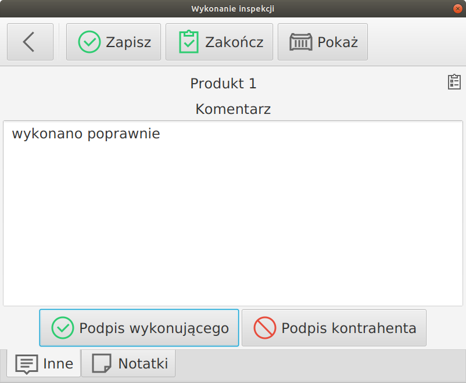Click the red prohibition icon on Podpis kontrahenta
The width and height of the screenshot is (466, 383).
pos(266,327)
